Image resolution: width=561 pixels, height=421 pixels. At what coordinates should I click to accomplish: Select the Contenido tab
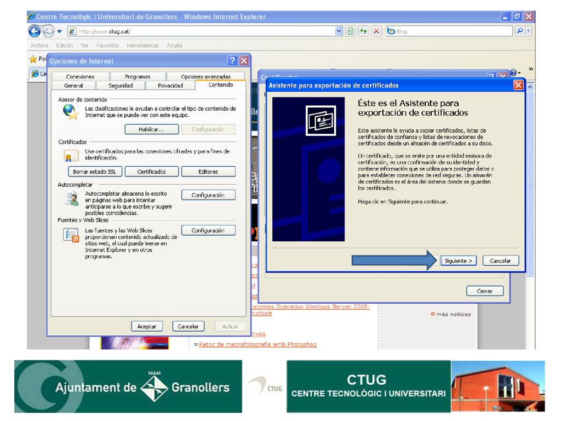tap(221, 85)
